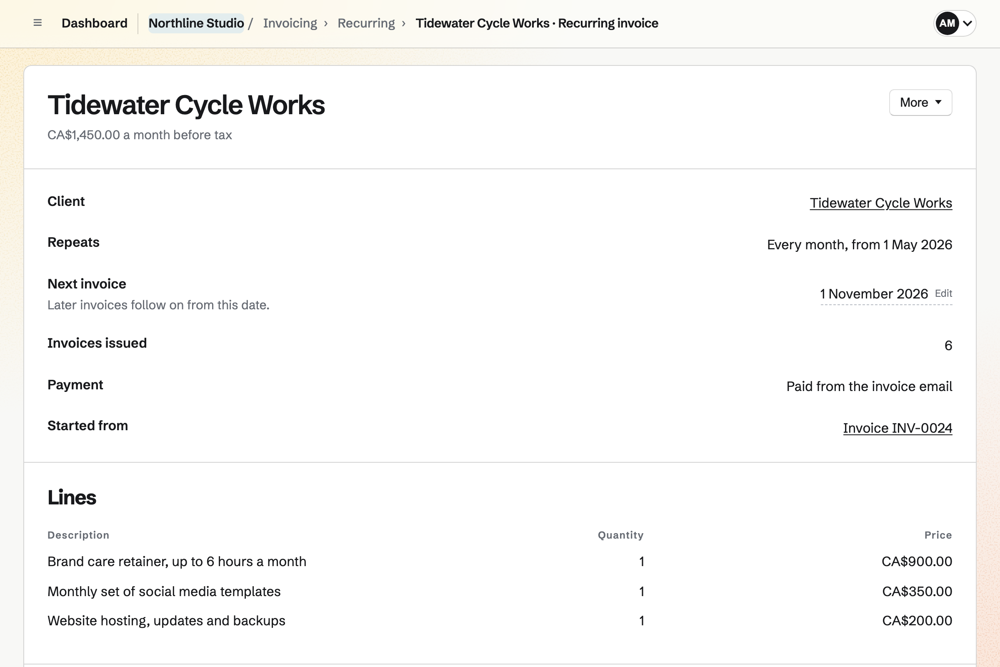Click the 'Started from' field label
1000x667 pixels.
pyautogui.click(x=87, y=426)
